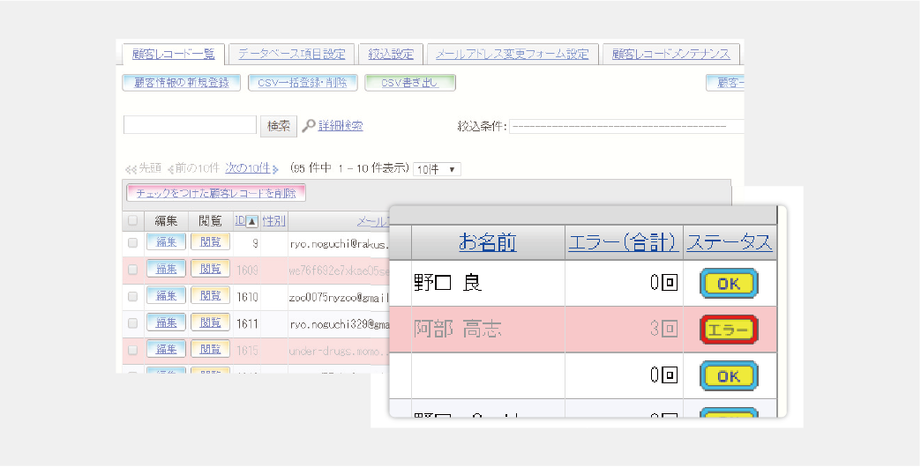Click the 編集 edit button for record 1610
This screenshot has width=921, height=467.
166,295
